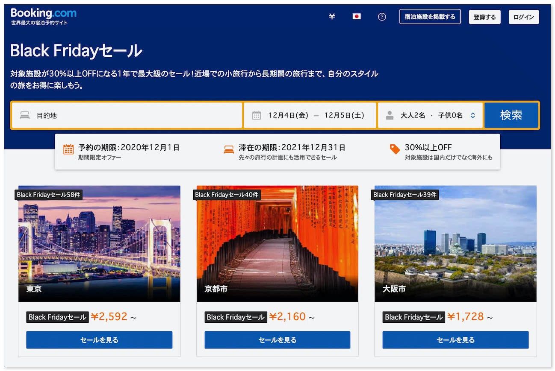Image resolution: width=555 pixels, height=371 pixels.
Task: Open the 大阪市 castle photo
Action: (x=455, y=243)
